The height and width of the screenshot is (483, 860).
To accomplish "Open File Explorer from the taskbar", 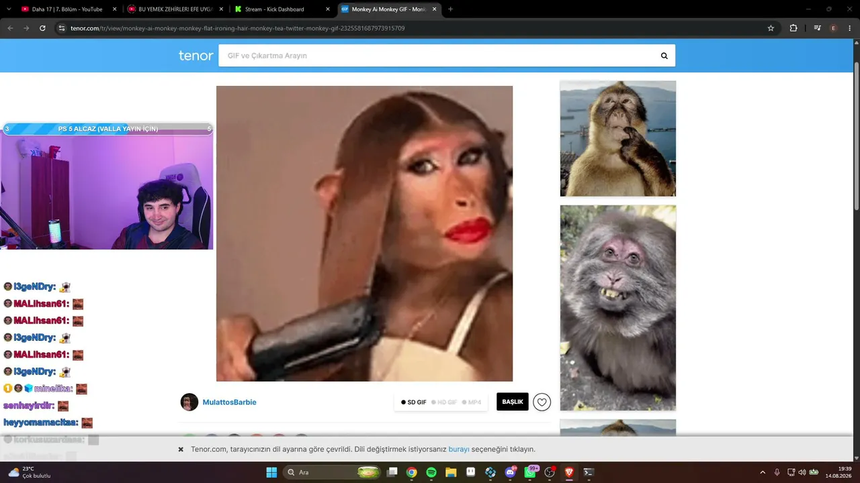I will pyautogui.click(x=451, y=472).
